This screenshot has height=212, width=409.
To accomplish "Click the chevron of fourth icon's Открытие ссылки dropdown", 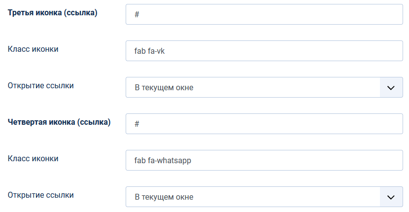I will click(x=391, y=197).
